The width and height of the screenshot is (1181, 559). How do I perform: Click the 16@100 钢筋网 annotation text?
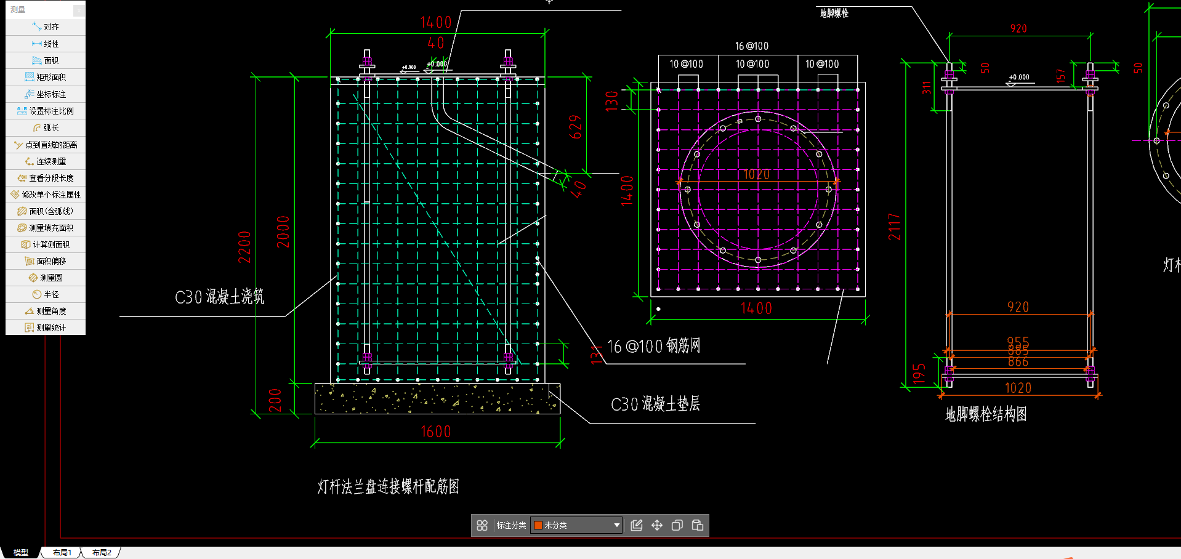[654, 346]
